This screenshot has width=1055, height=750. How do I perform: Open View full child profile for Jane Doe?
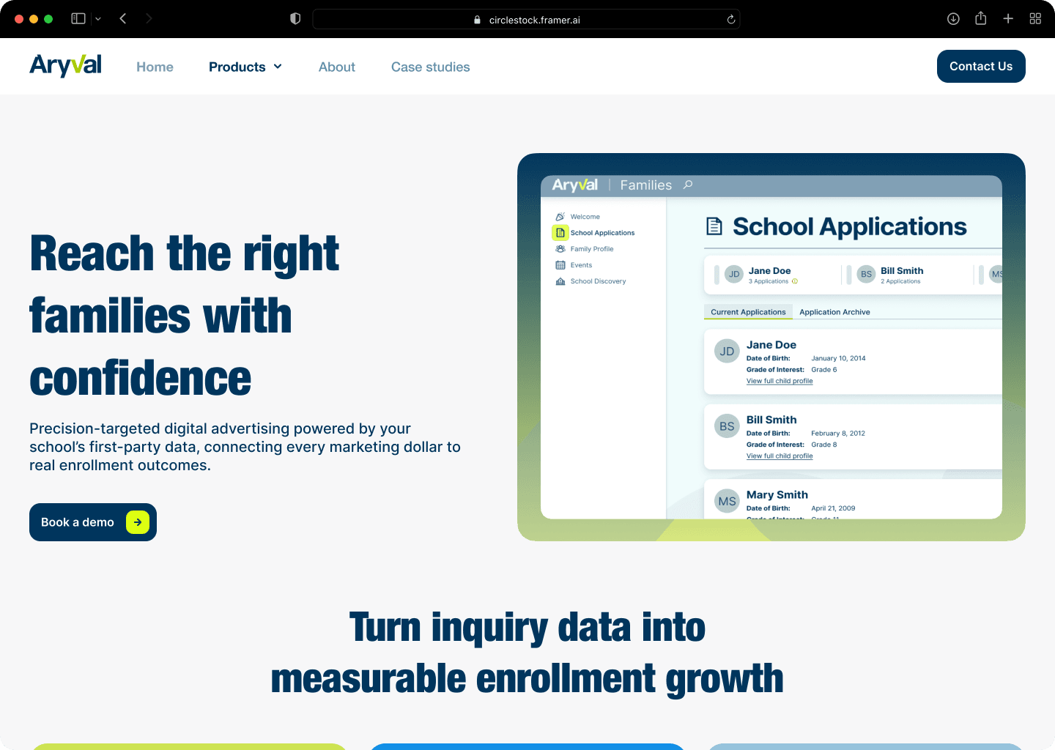[780, 381]
